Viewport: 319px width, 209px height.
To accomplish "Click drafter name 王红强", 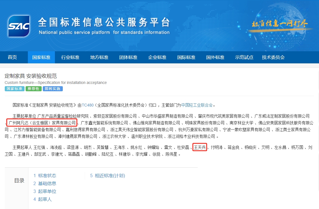I will coord(39,147).
